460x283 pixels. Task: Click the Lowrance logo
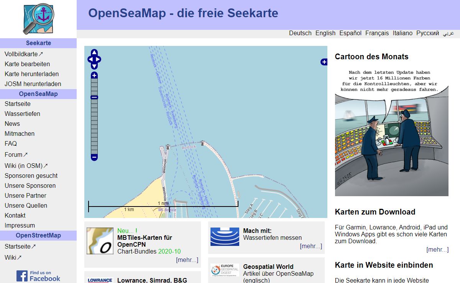pyautogui.click(x=100, y=280)
